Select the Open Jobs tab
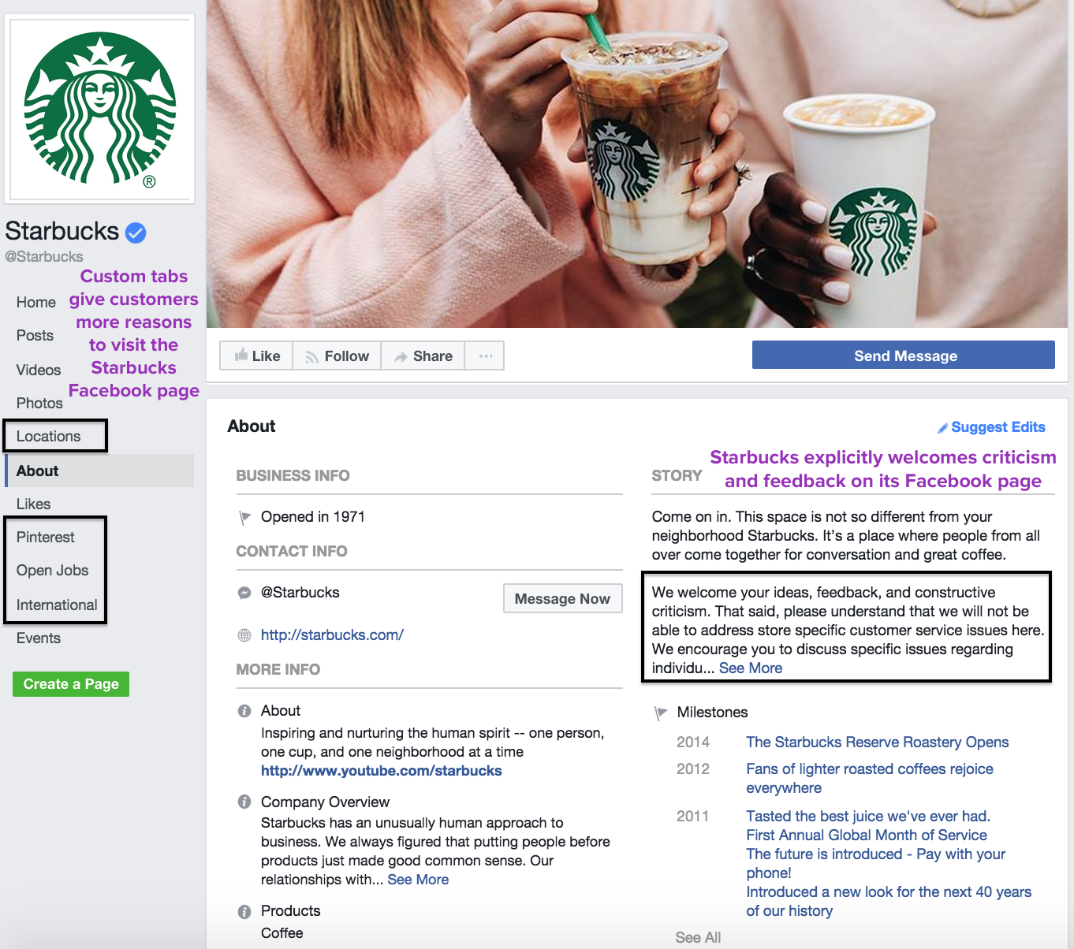This screenshot has height=949, width=1074. 52,570
